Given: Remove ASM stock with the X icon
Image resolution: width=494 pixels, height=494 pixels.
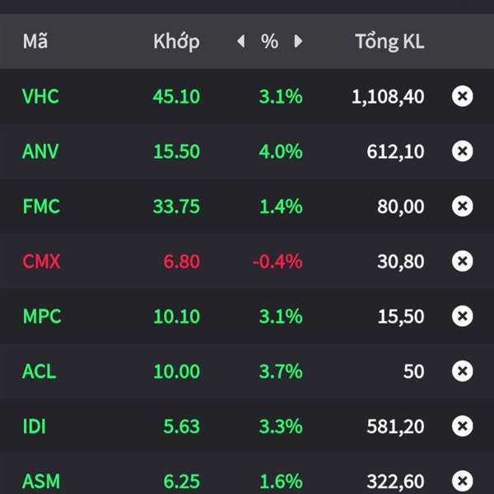Looking at the screenshot, I should point(462,481).
